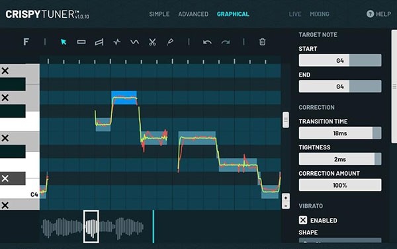Select the long note block after the gap
397x249 pixels.
[x=197, y=138]
